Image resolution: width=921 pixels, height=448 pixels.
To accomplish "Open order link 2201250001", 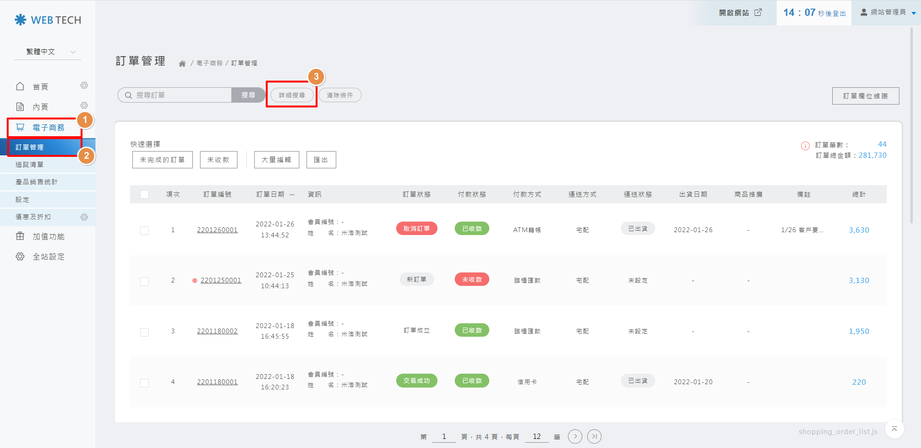I will (x=221, y=281).
